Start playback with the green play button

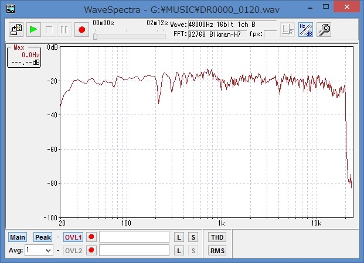coord(33,30)
